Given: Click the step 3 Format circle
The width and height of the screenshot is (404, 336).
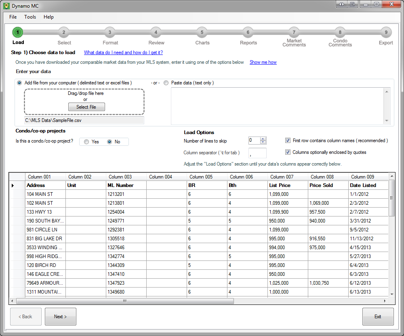Looking at the screenshot, I should tap(109, 32).
